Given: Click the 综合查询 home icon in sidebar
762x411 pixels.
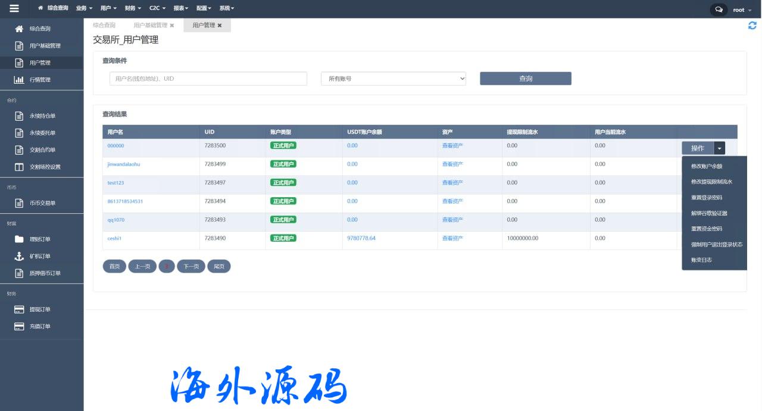Looking at the screenshot, I should pyautogui.click(x=19, y=29).
